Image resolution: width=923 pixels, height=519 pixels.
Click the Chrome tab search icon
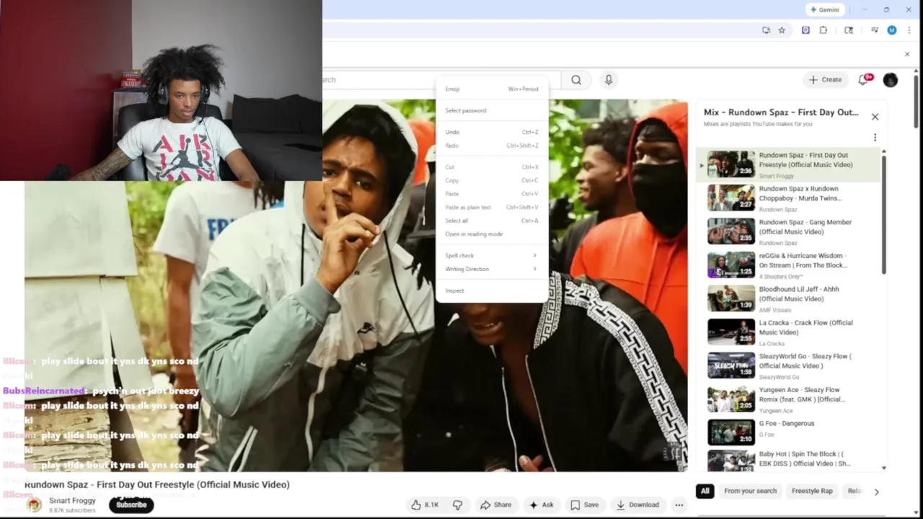[x=849, y=30]
